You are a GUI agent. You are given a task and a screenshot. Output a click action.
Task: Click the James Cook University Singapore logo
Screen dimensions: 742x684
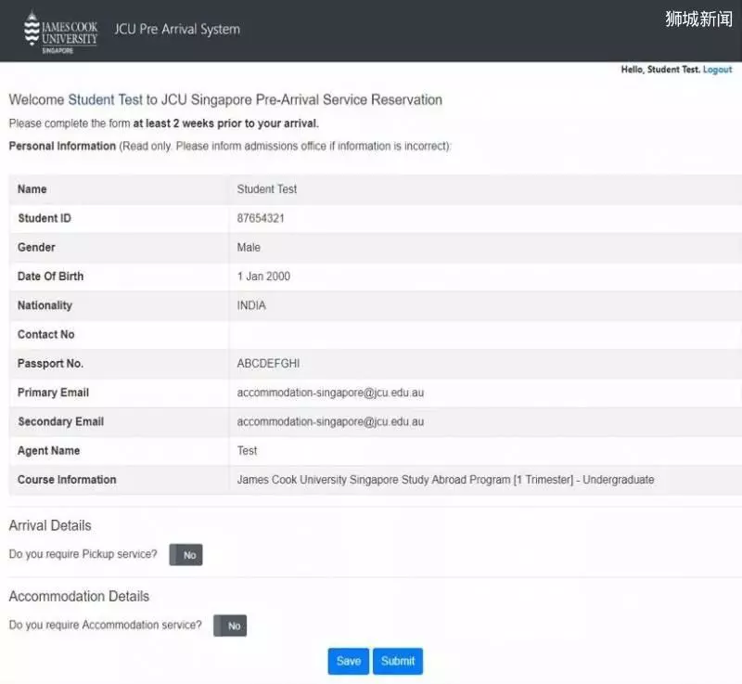(x=60, y=32)
